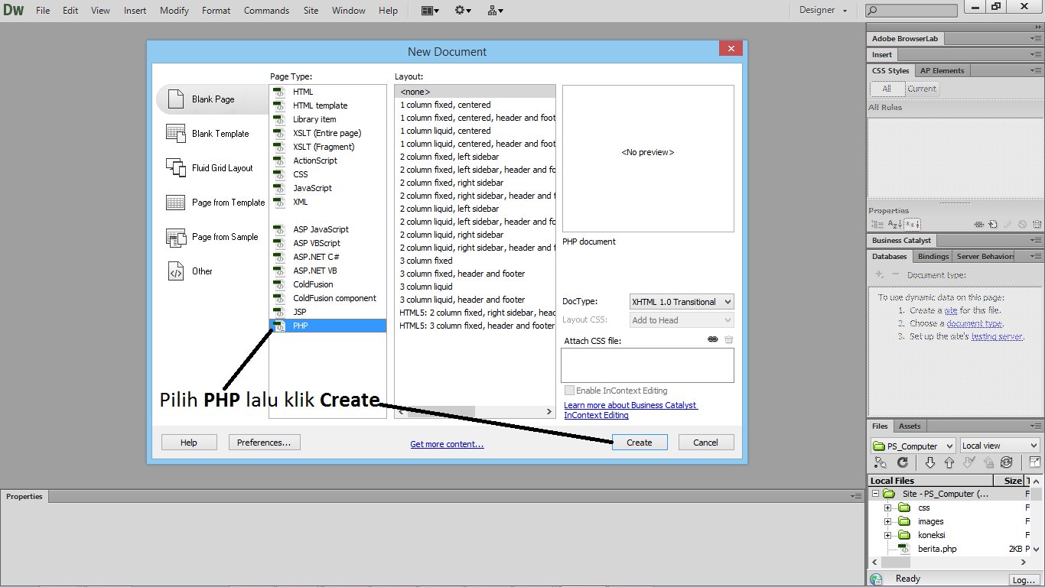Click the Attach Style Sheet icon in CSS Styles panel
This screenshot has height=587, width=1045.
tap(978, 224)
